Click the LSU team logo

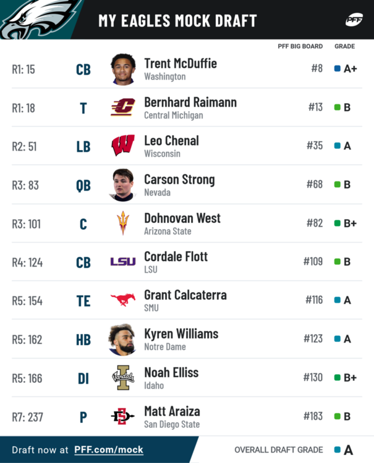click(x=123, y=262)
